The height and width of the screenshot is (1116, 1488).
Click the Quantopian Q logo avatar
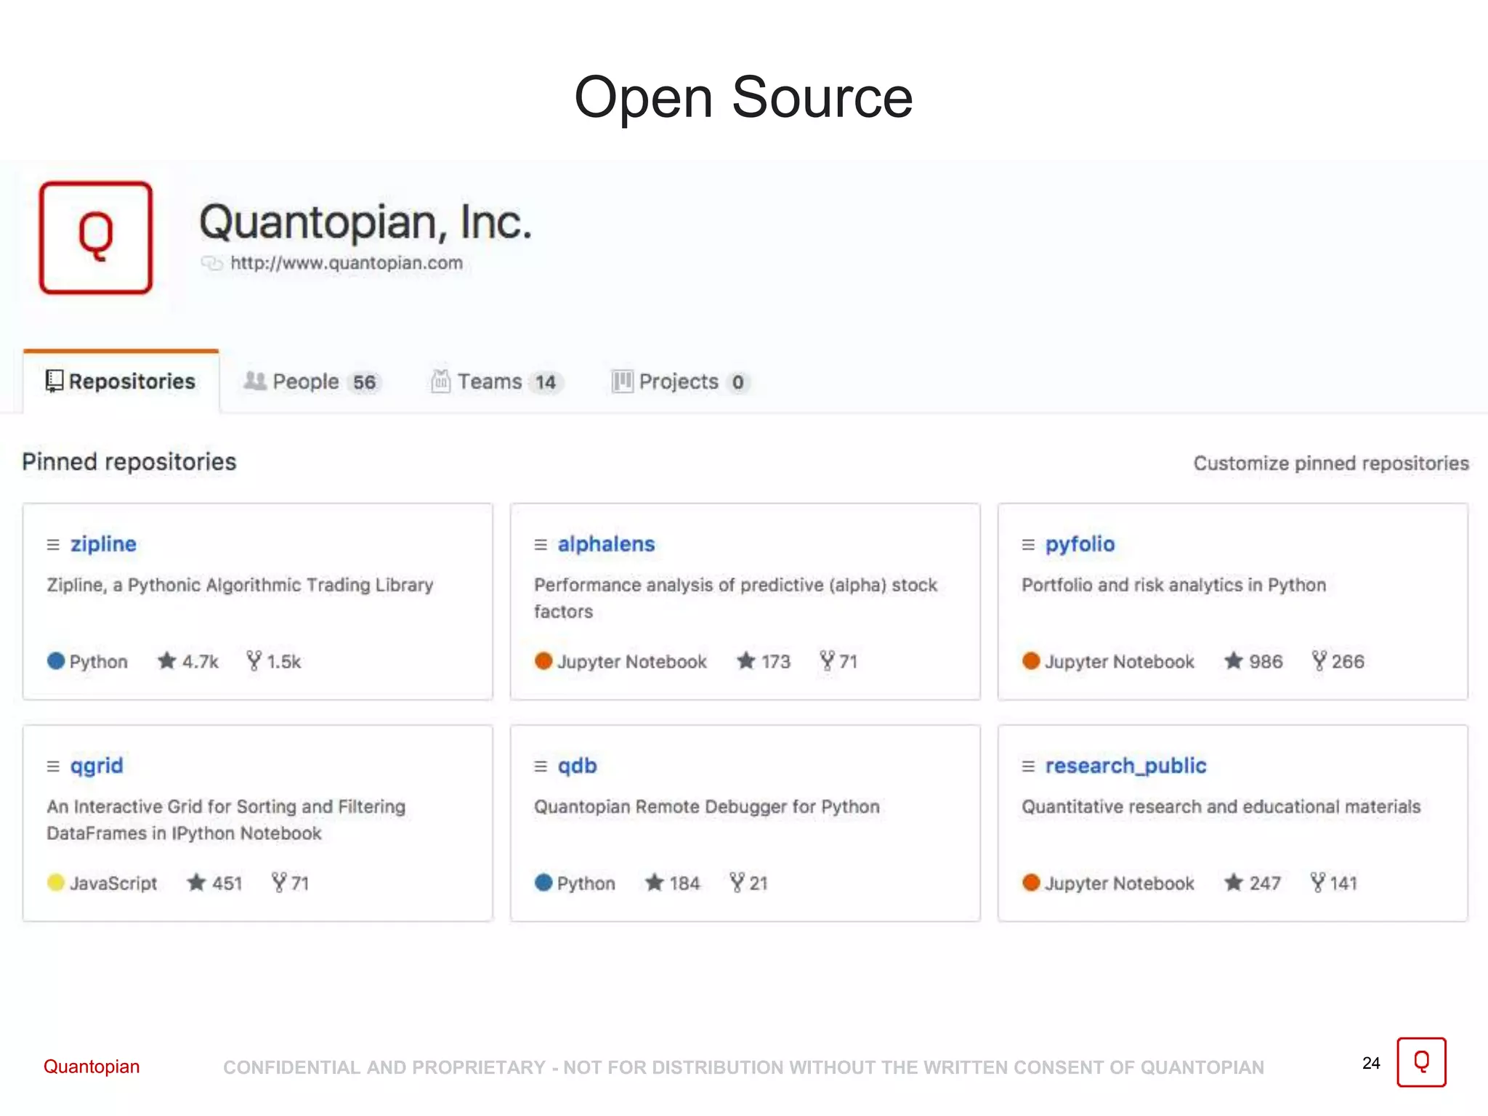pos(96,238)
